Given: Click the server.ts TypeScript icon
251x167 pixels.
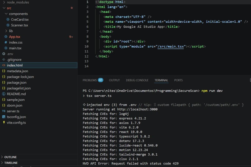Looking at the screenshot, I should coord(4,111).
